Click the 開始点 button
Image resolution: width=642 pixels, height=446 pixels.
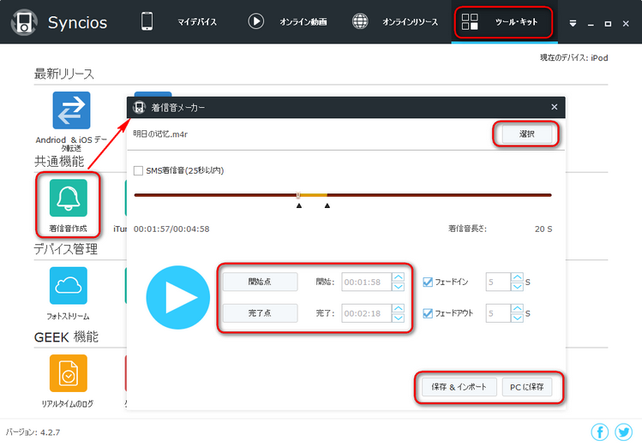click(260, 282)
